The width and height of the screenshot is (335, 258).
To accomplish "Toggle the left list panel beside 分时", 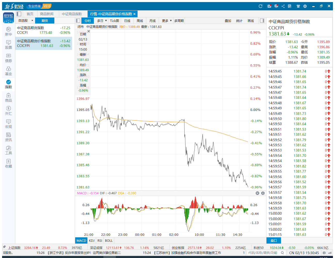I will [x=78, y=21].
